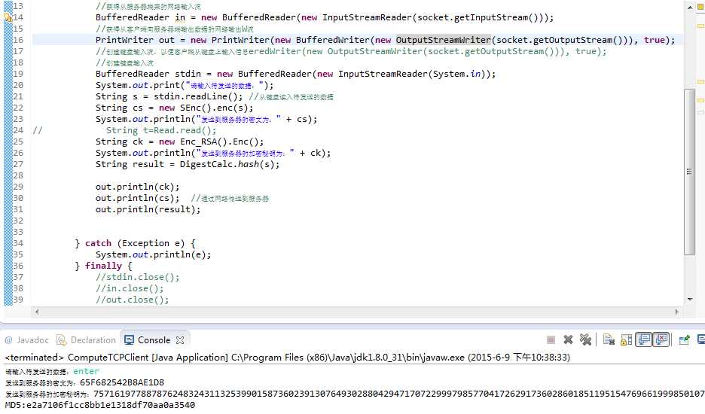Click 'true' keyword ending line 16
The width and height of the screenshot is (705, 414).
pos(655,40)
